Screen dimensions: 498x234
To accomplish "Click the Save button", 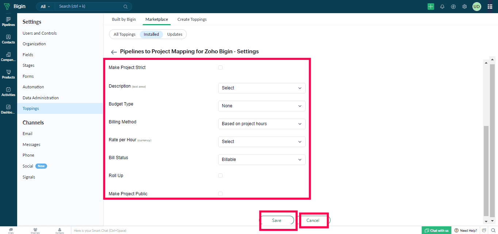I will [277, 220].
